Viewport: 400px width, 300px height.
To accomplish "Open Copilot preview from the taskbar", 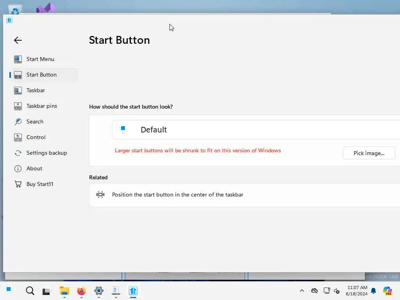I will [387, 291].
